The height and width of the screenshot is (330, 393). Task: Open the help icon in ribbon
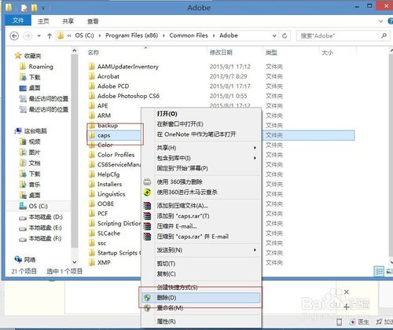click(x=391, y=21)
